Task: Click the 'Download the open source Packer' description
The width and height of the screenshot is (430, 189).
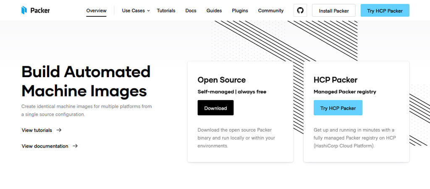Action: [x=236, y=138]
